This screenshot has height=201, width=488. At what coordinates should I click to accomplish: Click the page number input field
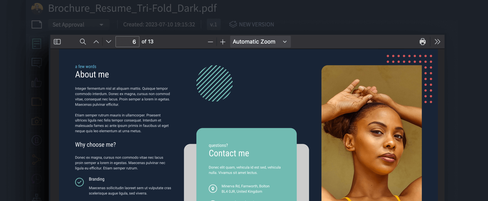click(x=127, y=42)
